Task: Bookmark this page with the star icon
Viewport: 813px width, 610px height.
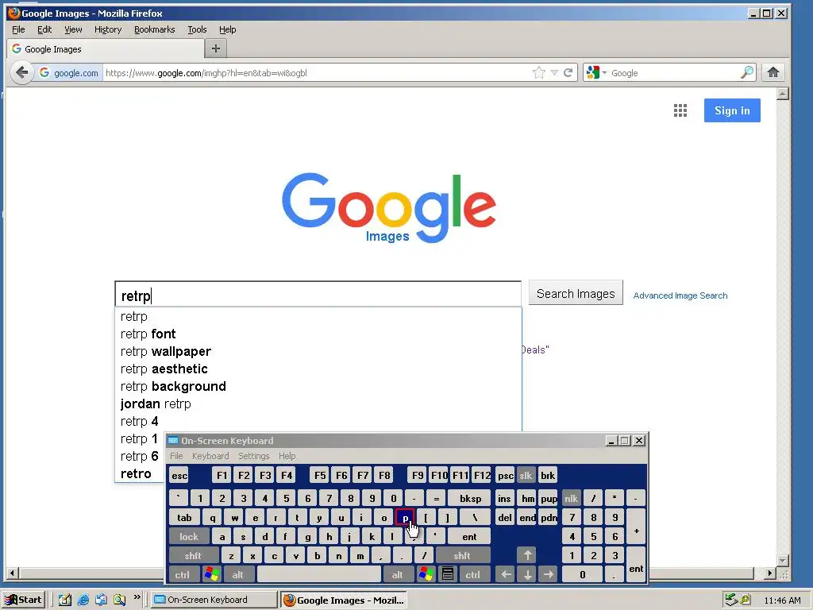Action: [x=539, y=72]
